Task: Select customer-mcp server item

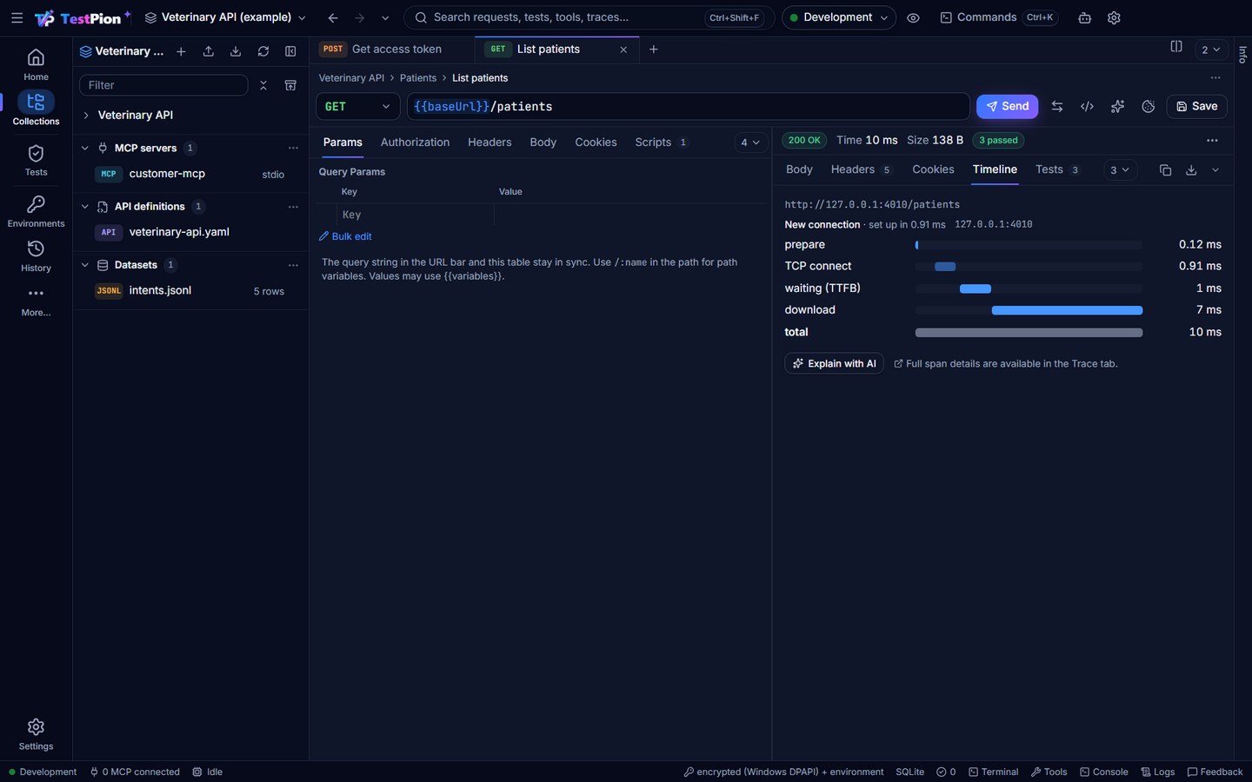Action: [190, 174]
